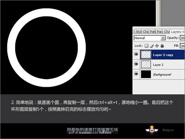Click the white ring on the canvas
Screen dimensions: 185x139
click(x=47, y=12)
